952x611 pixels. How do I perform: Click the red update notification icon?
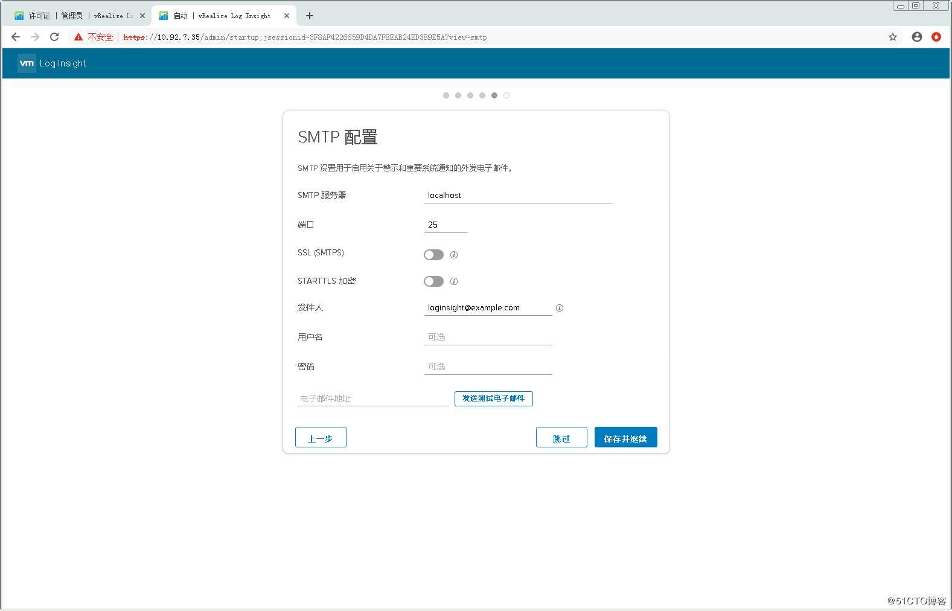[x=936, y=37]
